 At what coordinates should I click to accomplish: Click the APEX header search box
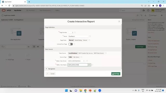(x=129, y=10)
